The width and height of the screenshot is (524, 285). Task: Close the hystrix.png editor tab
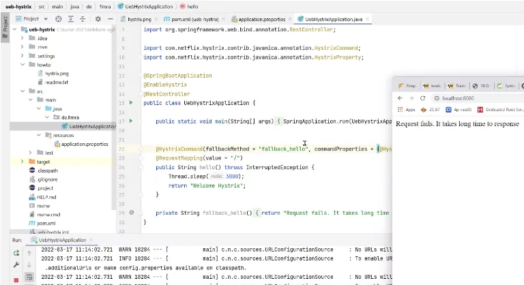click(x=156, y=19)
